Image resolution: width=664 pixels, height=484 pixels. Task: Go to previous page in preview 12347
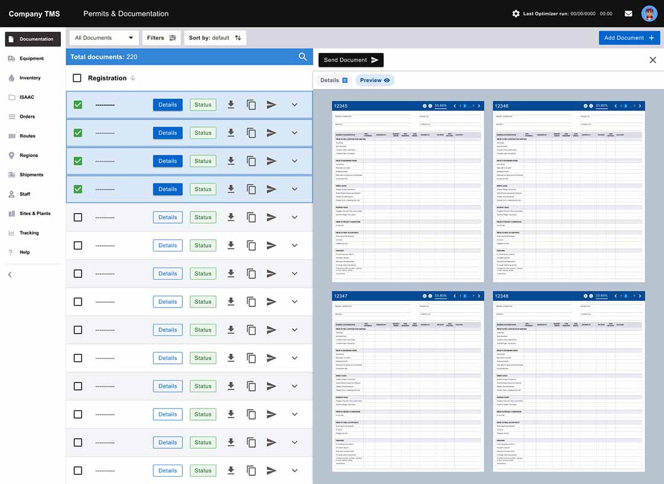pyautogui.click(x=455, y=296)
